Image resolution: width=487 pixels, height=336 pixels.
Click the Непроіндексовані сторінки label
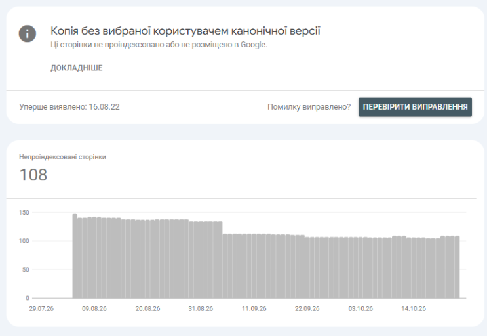pos(62,157)
